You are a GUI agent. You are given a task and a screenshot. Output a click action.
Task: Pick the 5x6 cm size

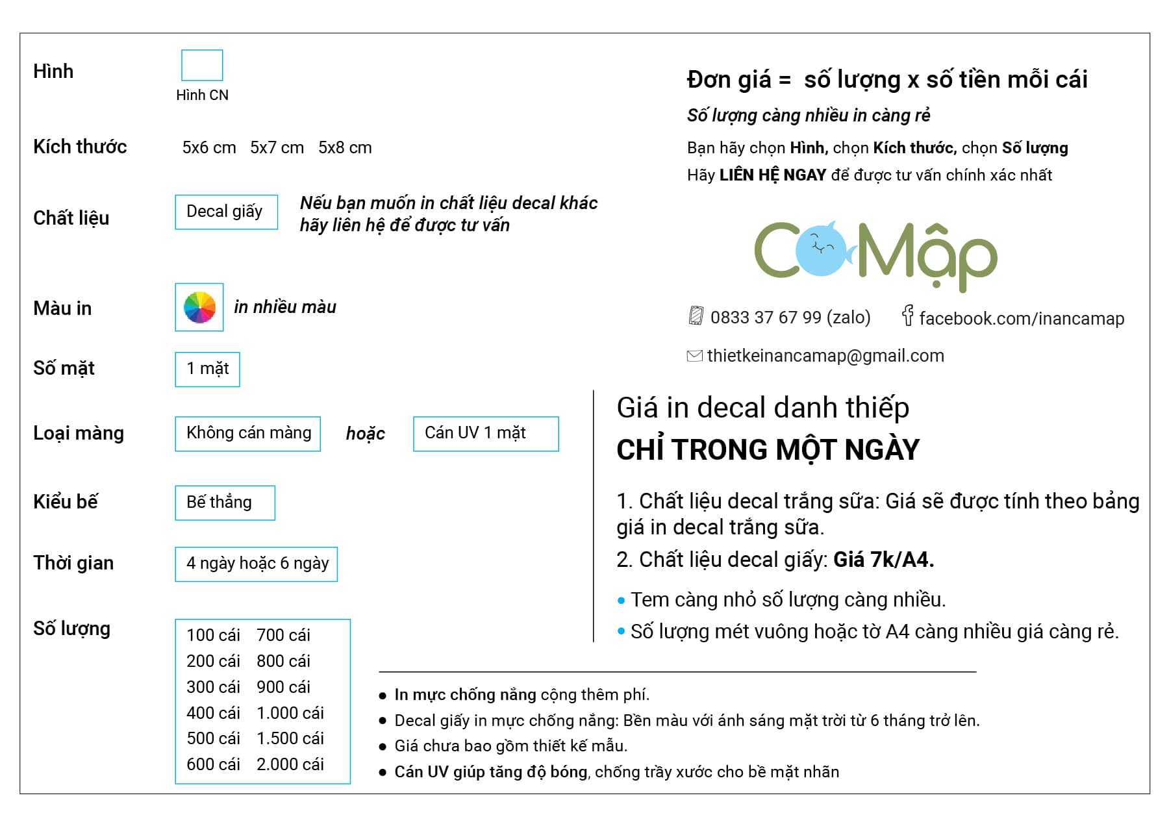pos(208,147)
